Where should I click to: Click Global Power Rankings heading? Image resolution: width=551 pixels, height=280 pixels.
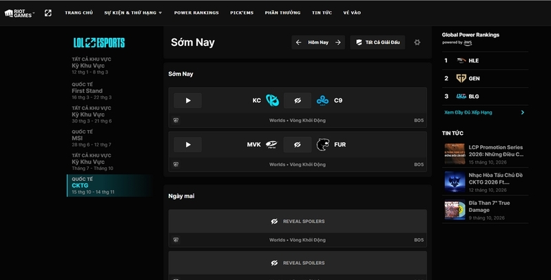pyautogui.click(x=470, y=34)
